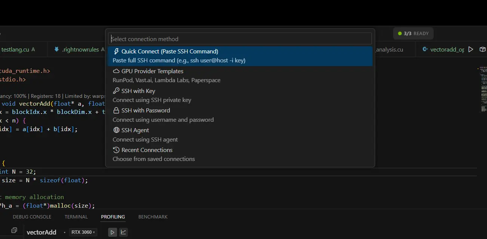Viewport: 487px width, 239px height.
Task: Start a profiling run with the play icon
Action: 112,232
